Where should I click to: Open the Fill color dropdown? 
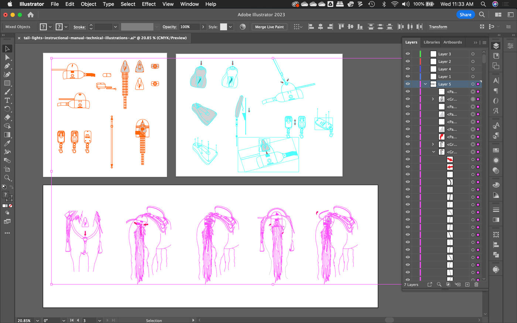(x=50, y=27)
